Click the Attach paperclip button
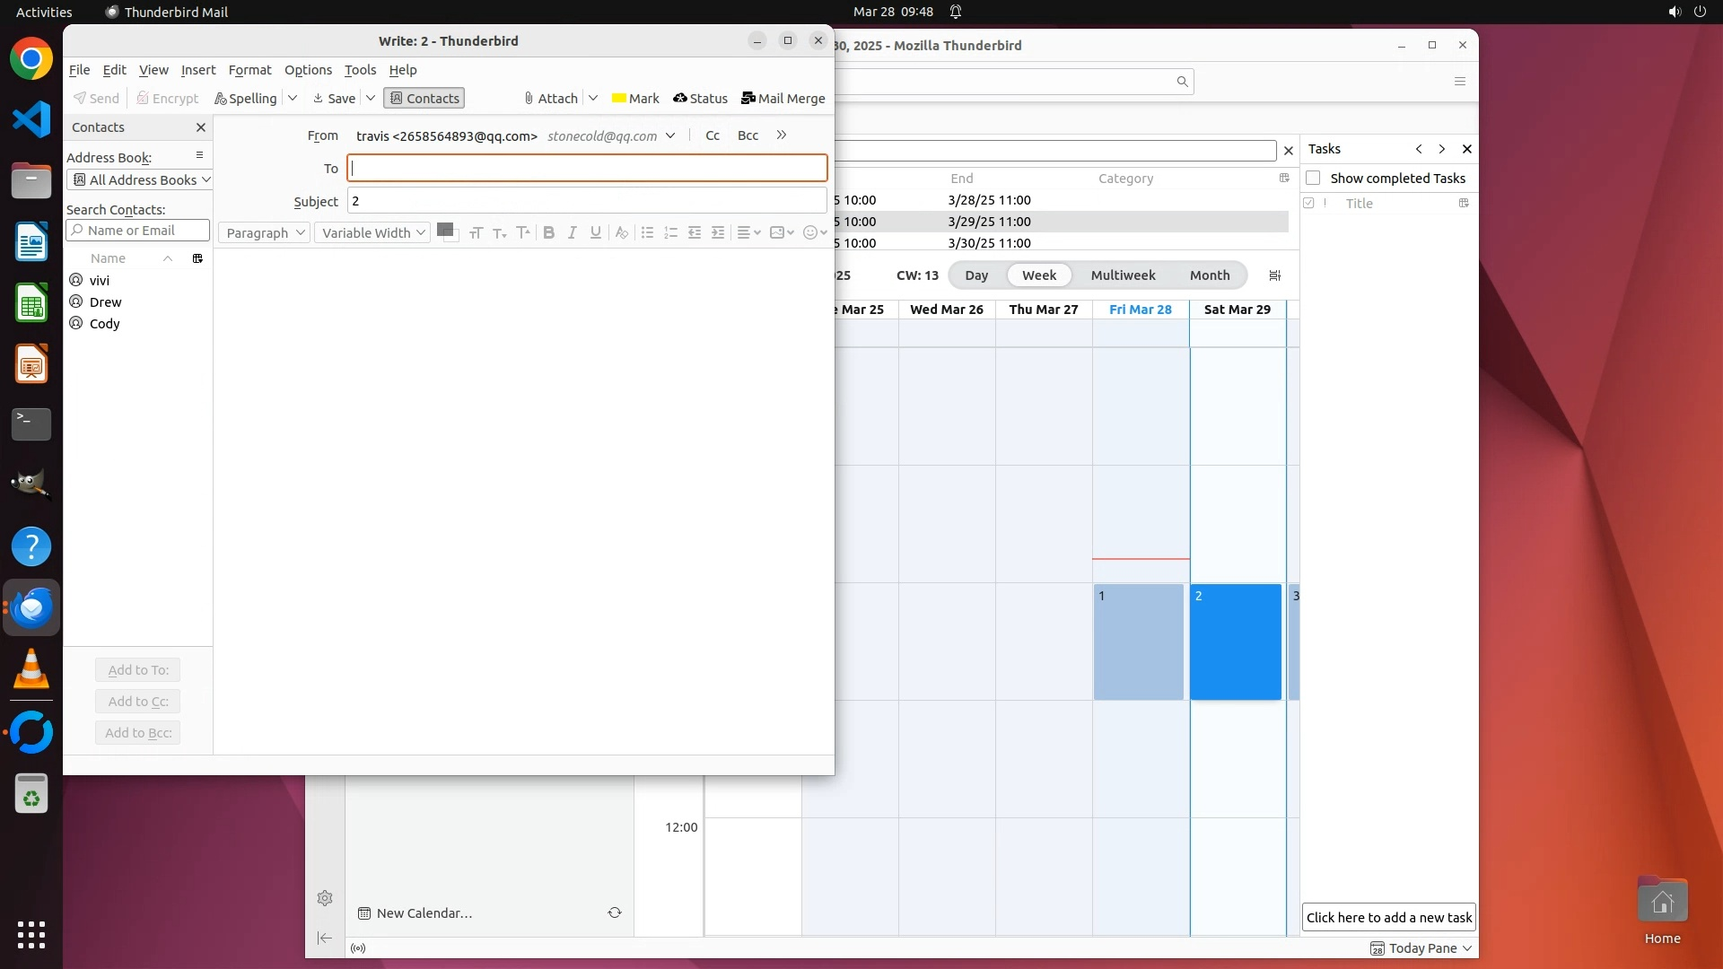Viewport: 1723px width, 969px height. (550, 99)
